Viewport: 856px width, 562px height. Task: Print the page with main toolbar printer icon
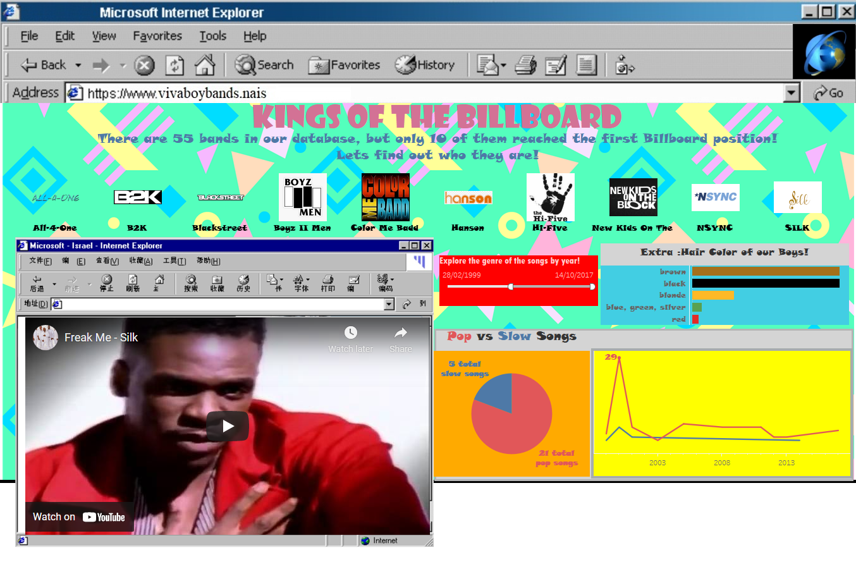coord(525,65)
